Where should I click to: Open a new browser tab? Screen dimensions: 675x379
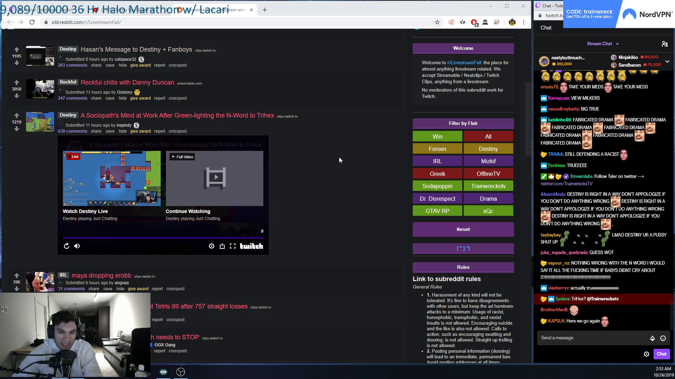(x=265, y=10)
